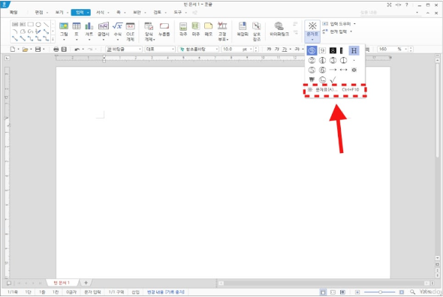Insert a footnote with the 각주 icon
The height and width of the screenshot is (297, 443).
[x=183, y=30]
